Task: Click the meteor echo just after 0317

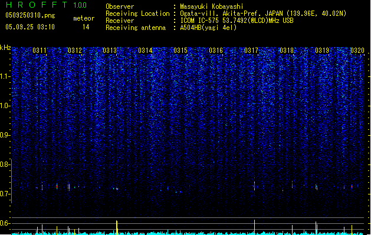Action: point(254,186)
